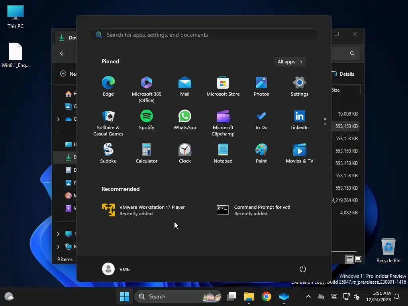
Task: Open the Clock app
Action: (x=185, y=153)
